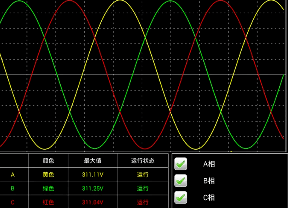
Task: Click the 红色 color cell
Action: pos(48,202)
